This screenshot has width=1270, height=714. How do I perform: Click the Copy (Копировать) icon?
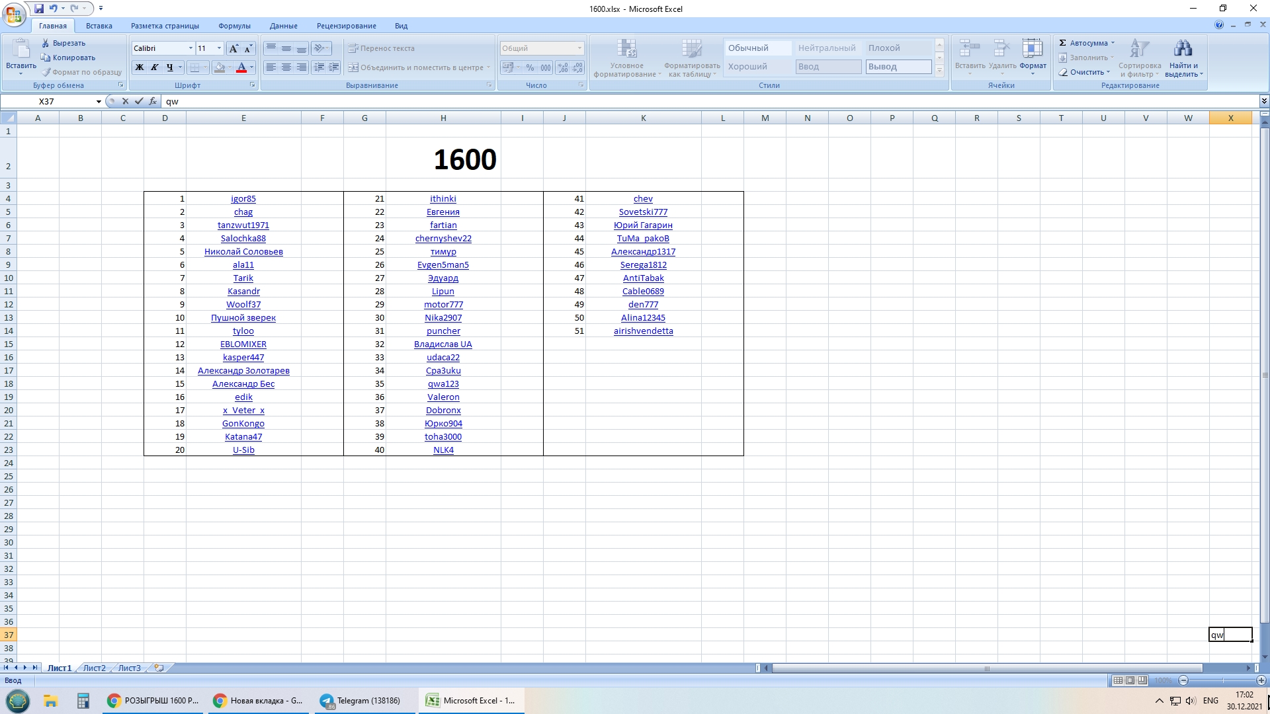[x=46, y=58]
